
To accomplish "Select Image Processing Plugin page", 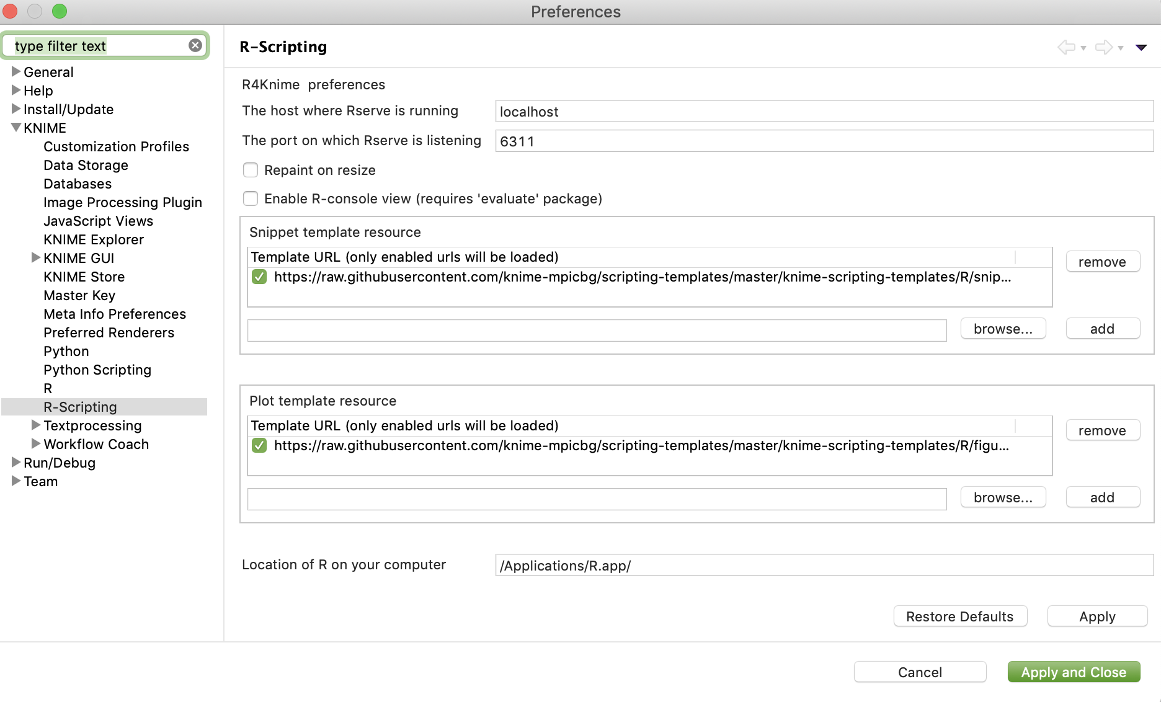I will 123,202.
